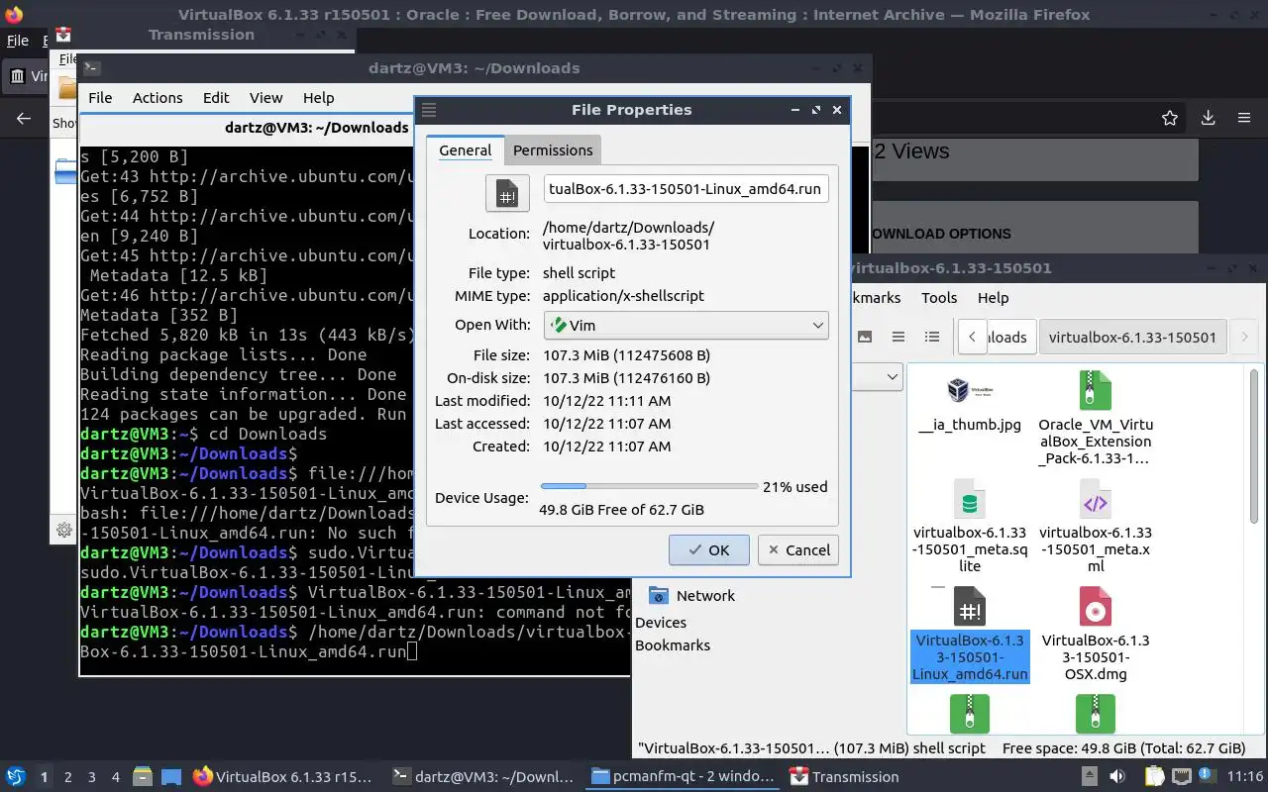The width and height of the screenshot is (1268, 792).
Task: Click the show desktop icon on taskbar
Action: point(171,776)
